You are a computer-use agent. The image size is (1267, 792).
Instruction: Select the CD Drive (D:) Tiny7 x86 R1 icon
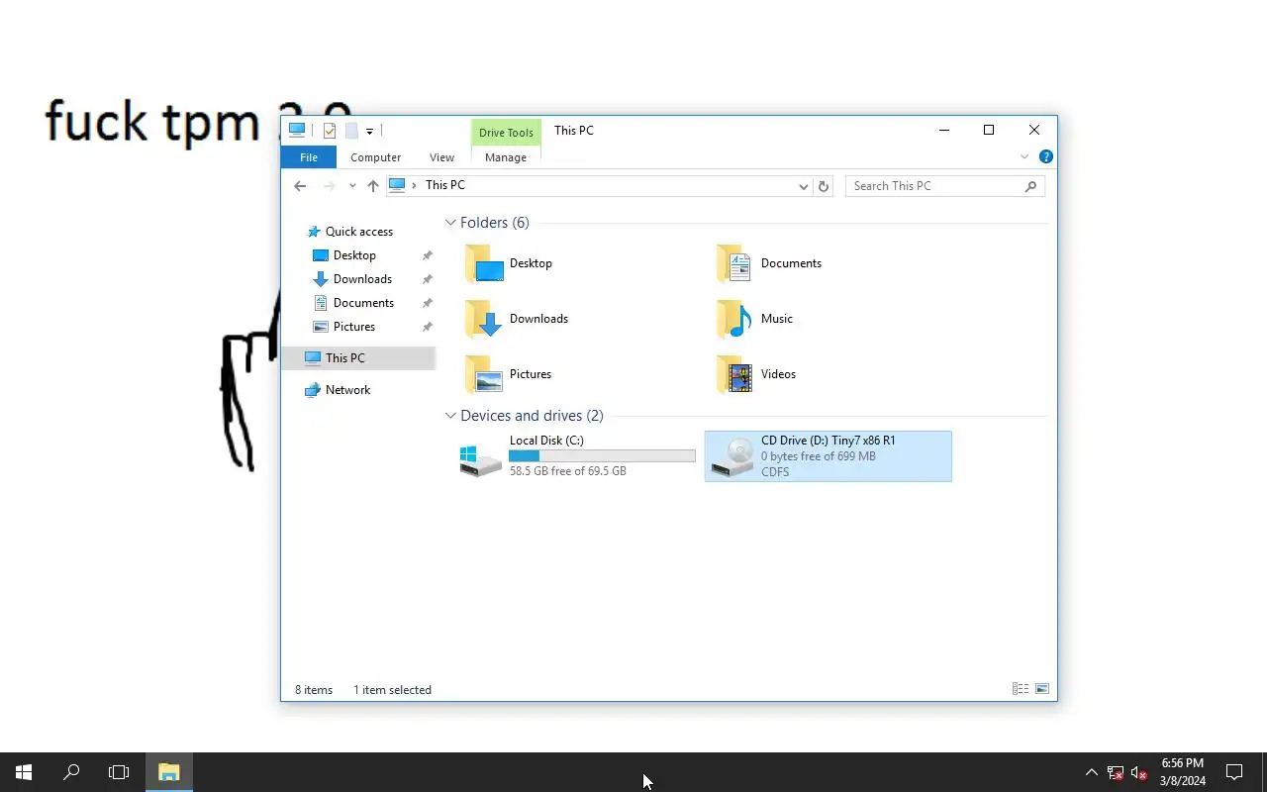click(733, 457)
